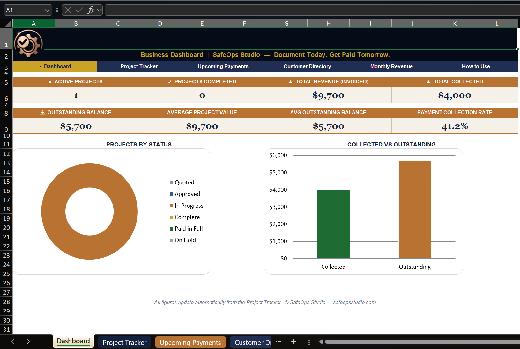Expand the formula bar function dropdown arrow
This screenshot has height=349, width=520.
point(99,10)
